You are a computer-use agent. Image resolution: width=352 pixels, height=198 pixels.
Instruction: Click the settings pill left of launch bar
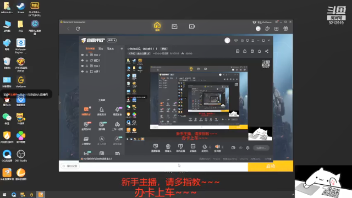coord(70,166)
